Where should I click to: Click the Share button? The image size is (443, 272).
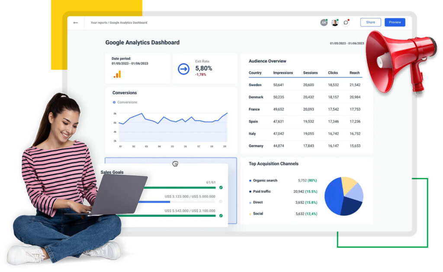click(370, 22)
